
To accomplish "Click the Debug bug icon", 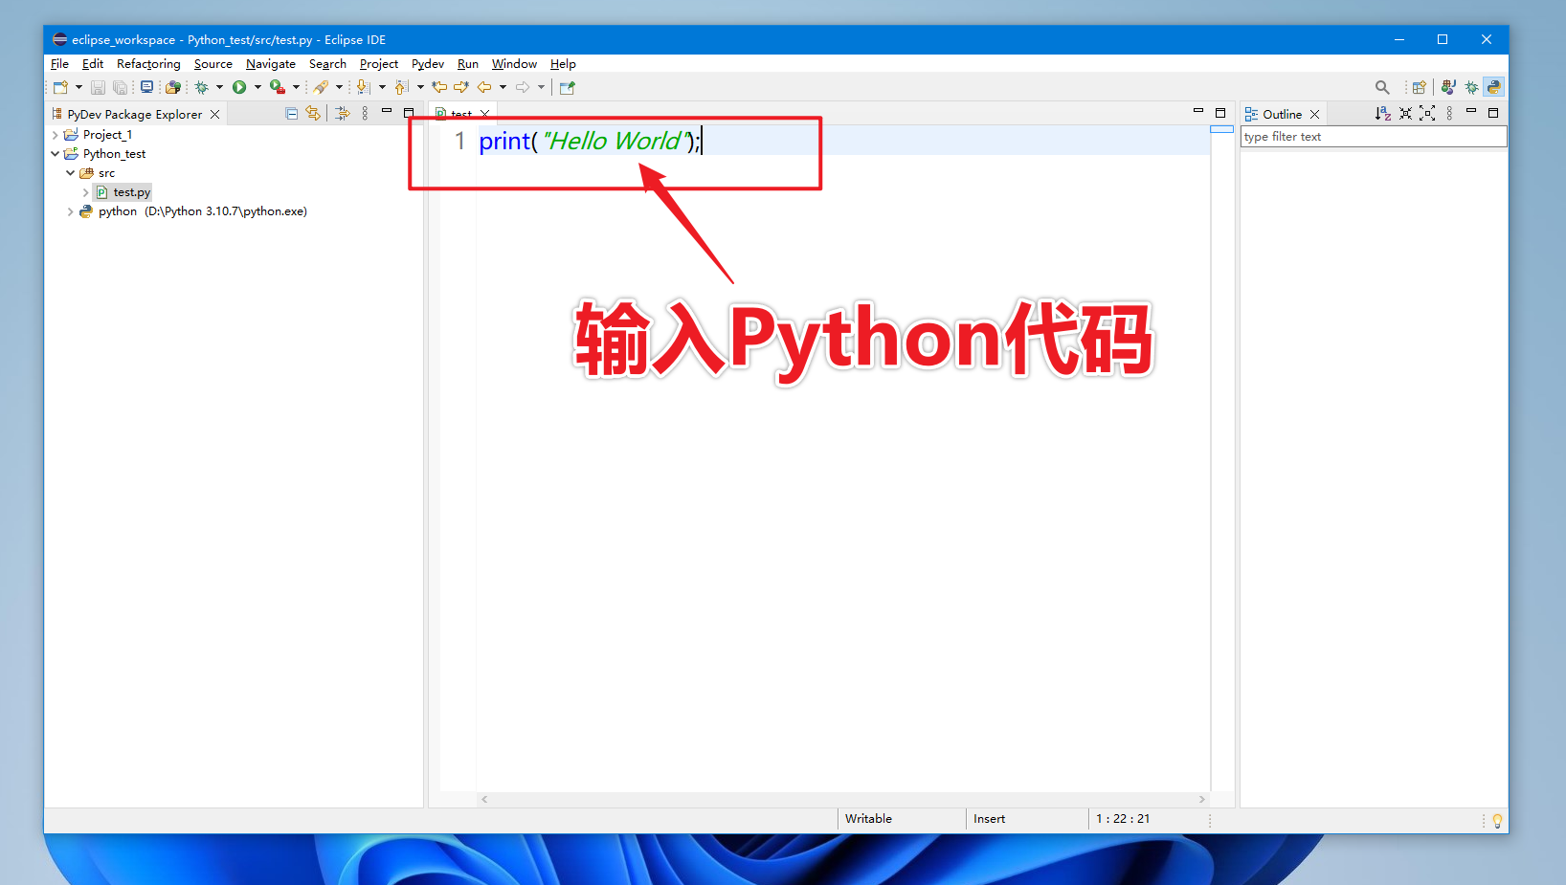I will pos(202,87).
